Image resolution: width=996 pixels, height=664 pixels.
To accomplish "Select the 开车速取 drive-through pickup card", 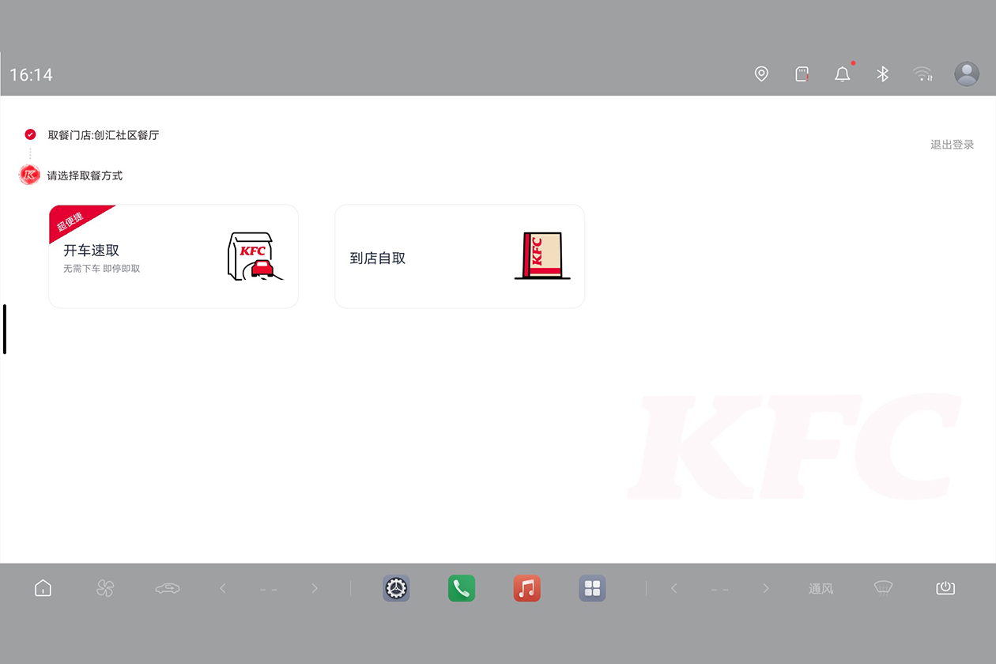I will (174, 256).
